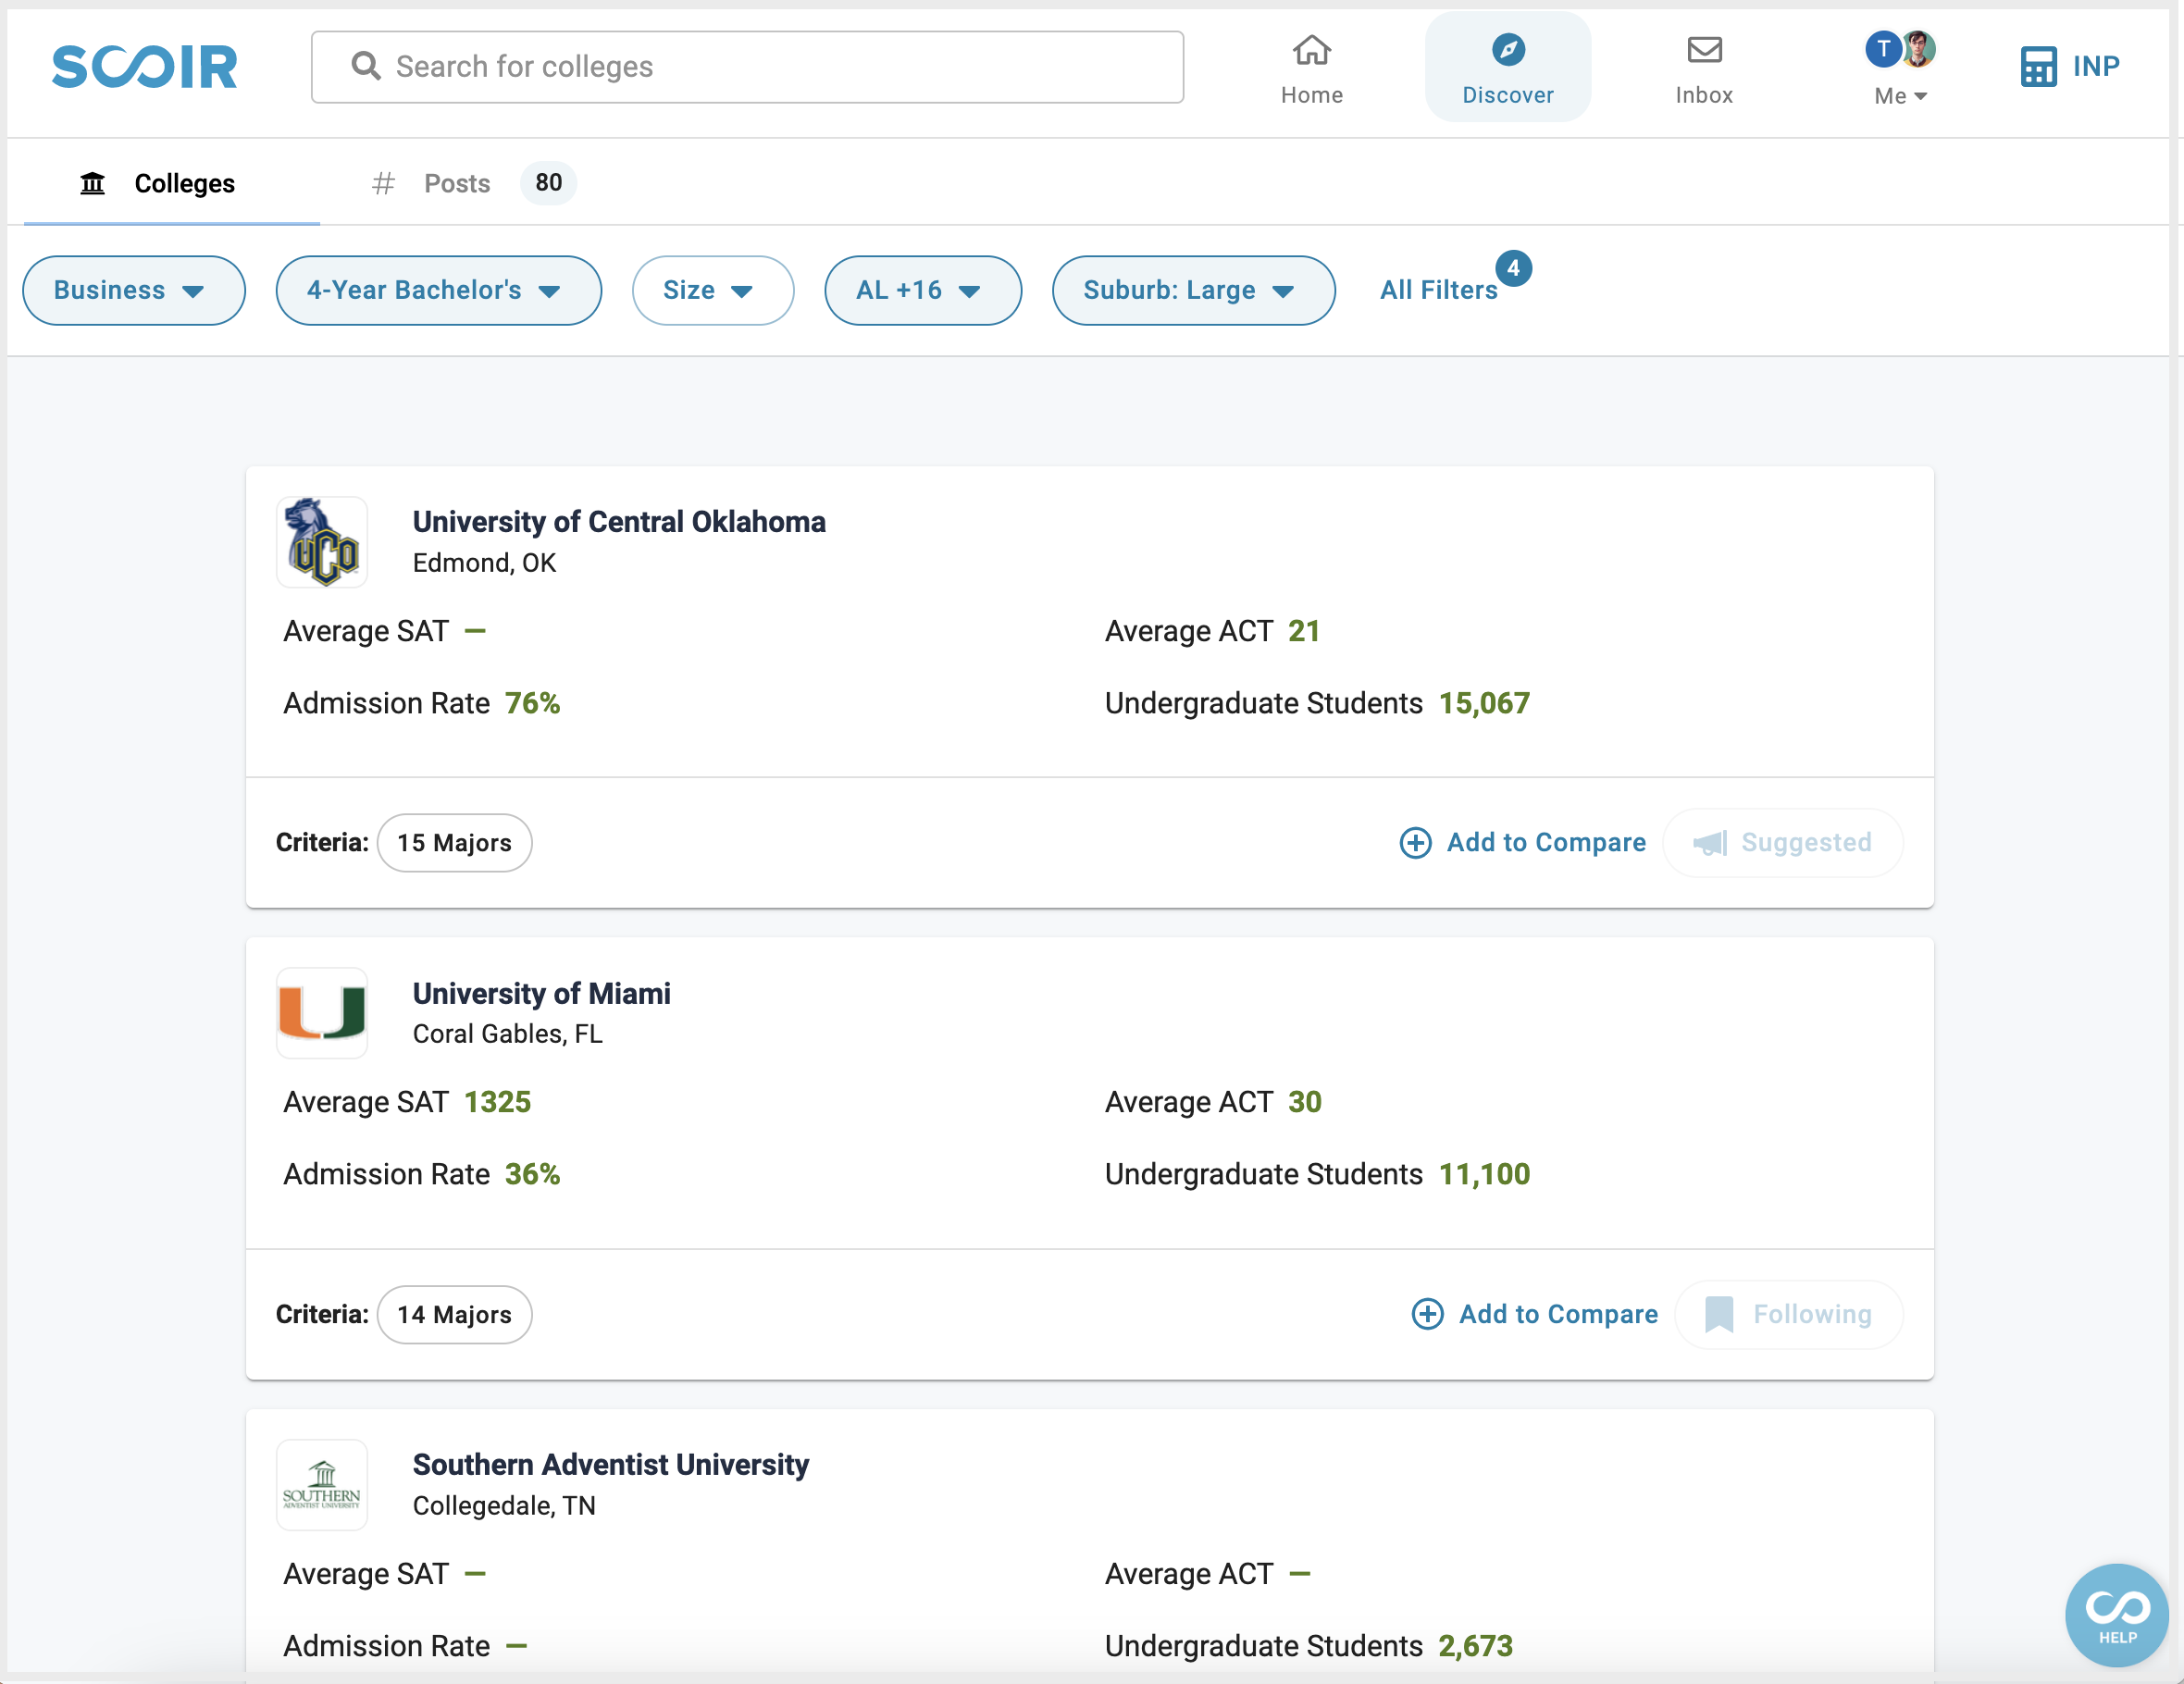
Task: Click the All Filters count badge
Action: tap(1513, 268)
